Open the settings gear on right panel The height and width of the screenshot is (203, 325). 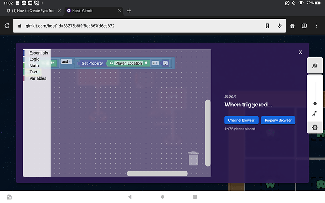pos(315,127)
